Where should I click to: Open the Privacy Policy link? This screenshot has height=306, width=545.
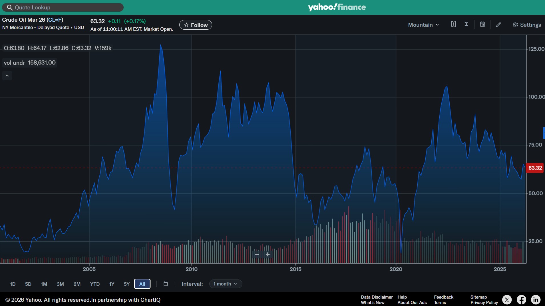tap(484, 303)
